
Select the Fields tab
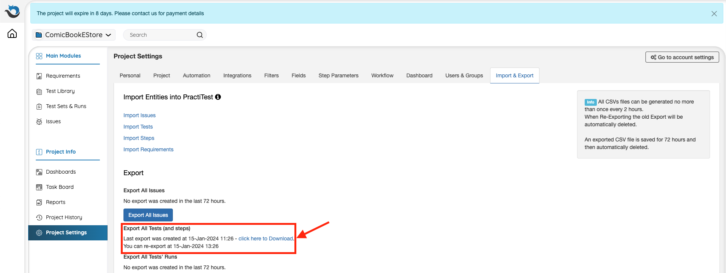[x=299, y=75]
